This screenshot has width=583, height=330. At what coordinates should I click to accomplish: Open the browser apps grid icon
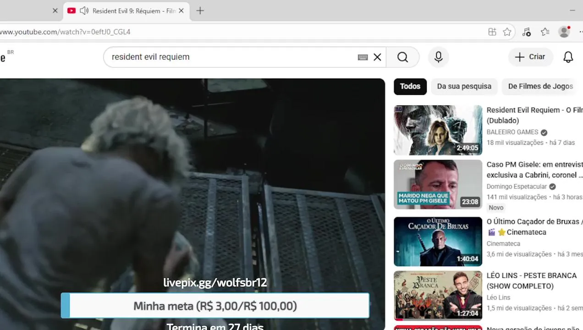click(492, 32)
